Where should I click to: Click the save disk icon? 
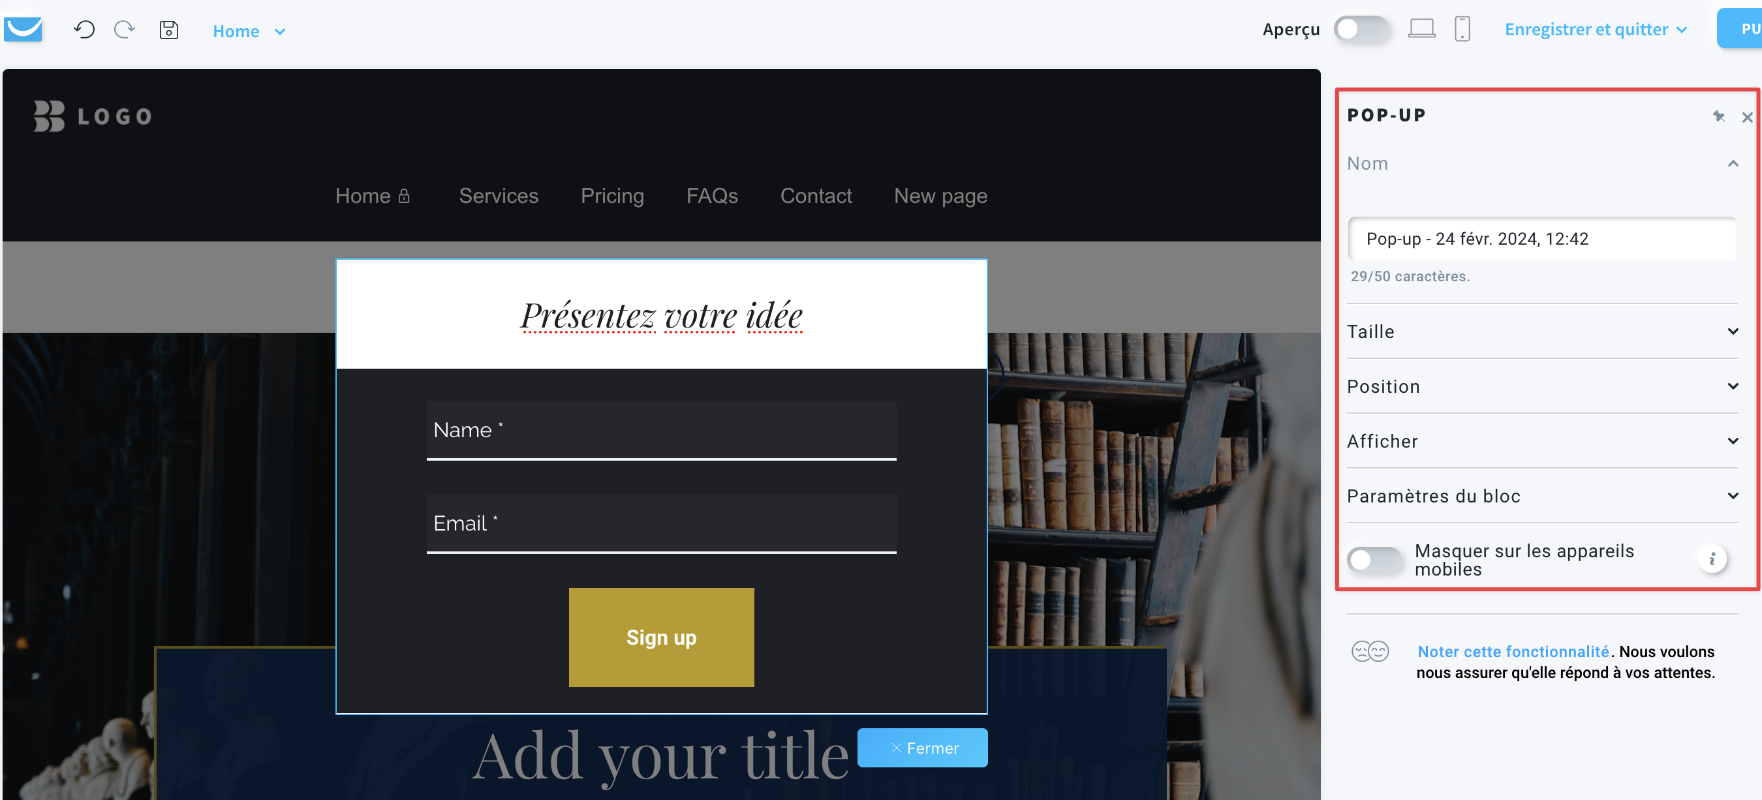coord(169,29)
